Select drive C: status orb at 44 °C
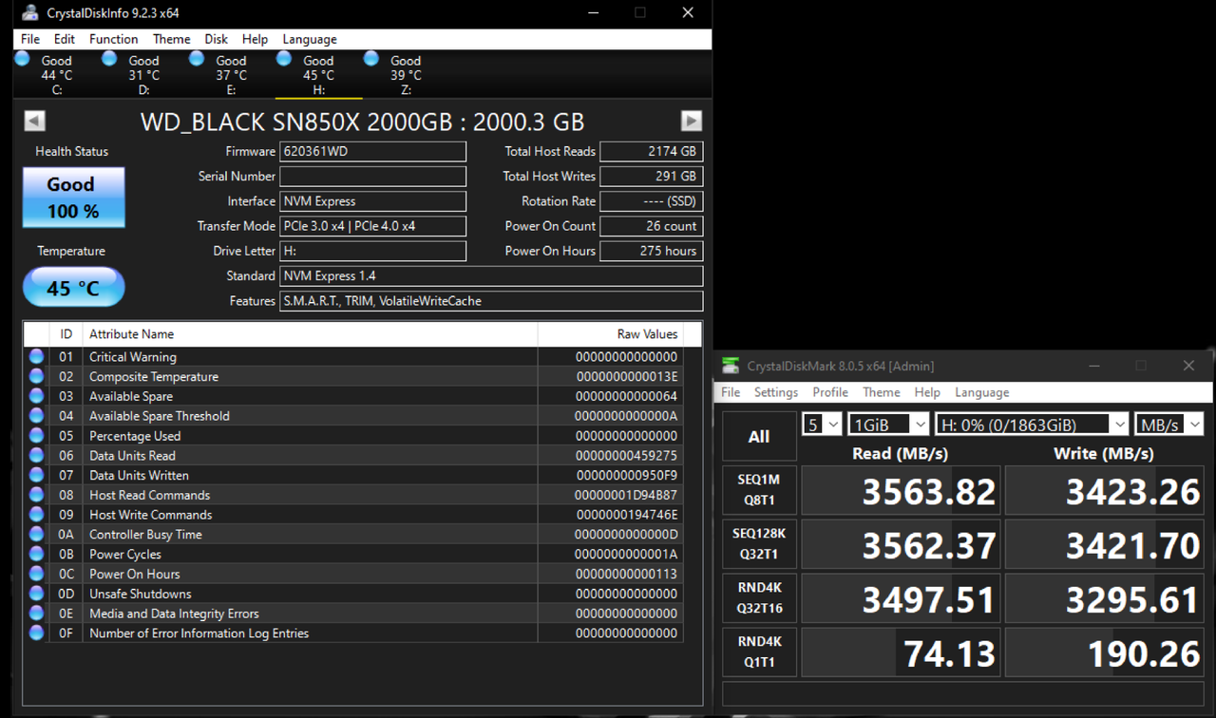 [22, 59]
